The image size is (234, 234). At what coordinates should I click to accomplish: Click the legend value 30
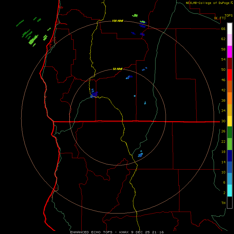223,121
